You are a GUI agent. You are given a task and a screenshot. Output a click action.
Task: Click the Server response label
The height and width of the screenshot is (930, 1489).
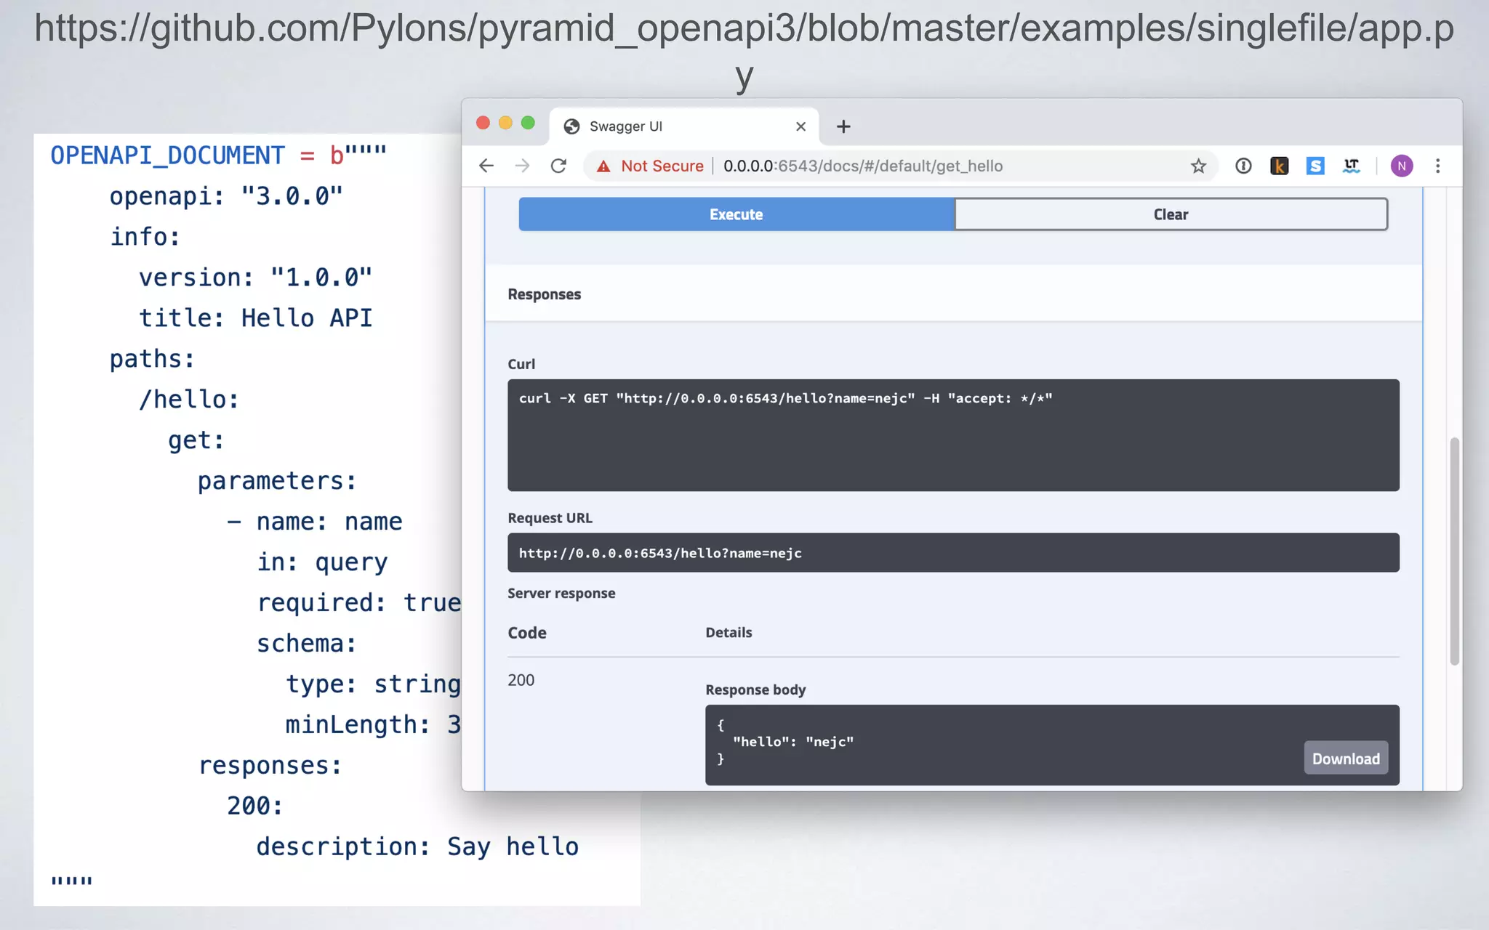561,593
